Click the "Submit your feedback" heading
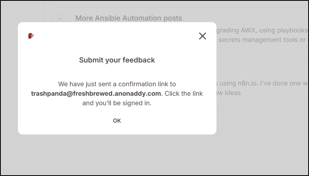Image resolution: width=309 pixels, height=176 pixels. click(x=117, y=60)
